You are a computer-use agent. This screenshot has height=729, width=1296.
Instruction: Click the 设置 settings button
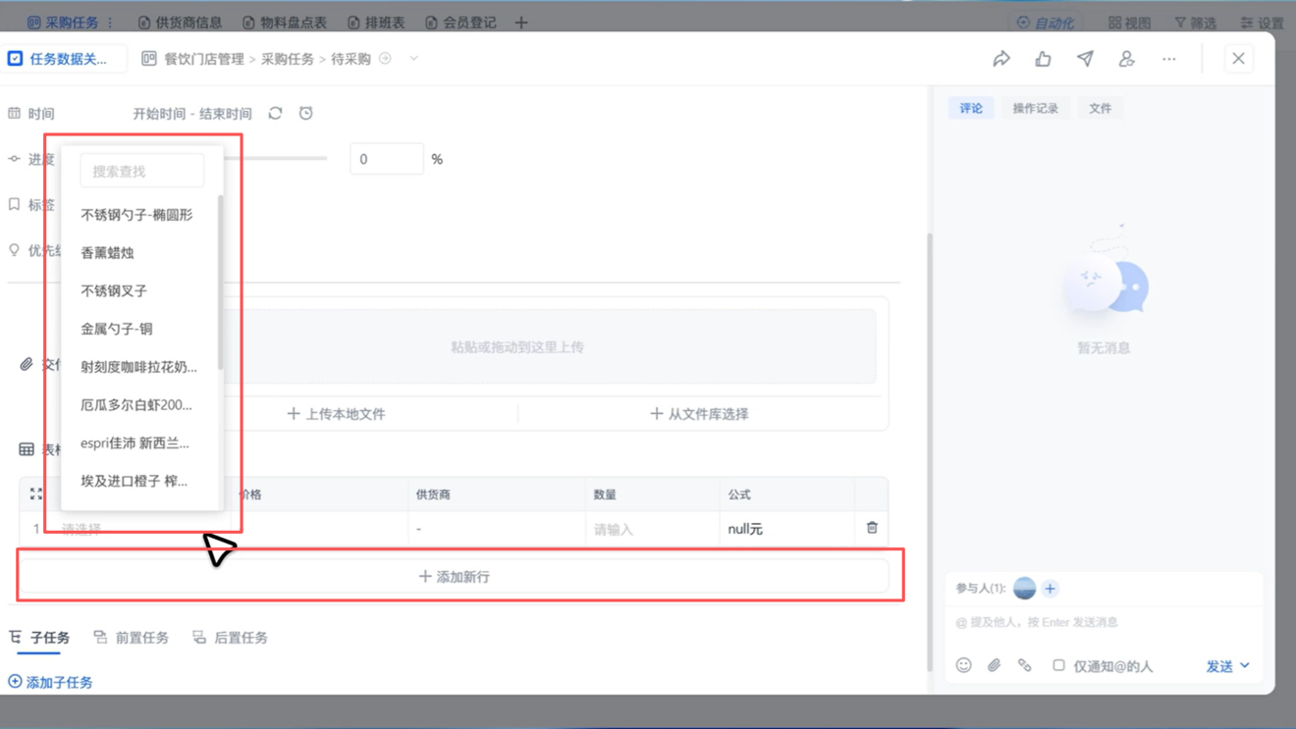click(1263, 22)
